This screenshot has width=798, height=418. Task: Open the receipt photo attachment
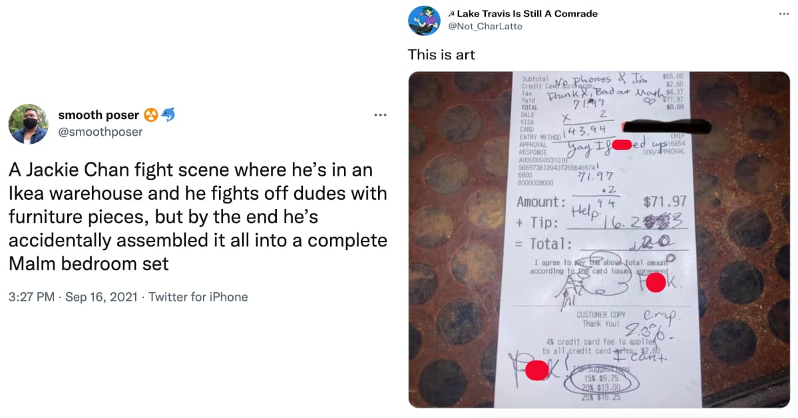[598, 240]
